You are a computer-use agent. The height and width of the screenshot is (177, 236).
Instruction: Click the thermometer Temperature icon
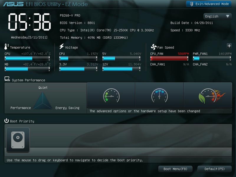[x=6, y=47]
